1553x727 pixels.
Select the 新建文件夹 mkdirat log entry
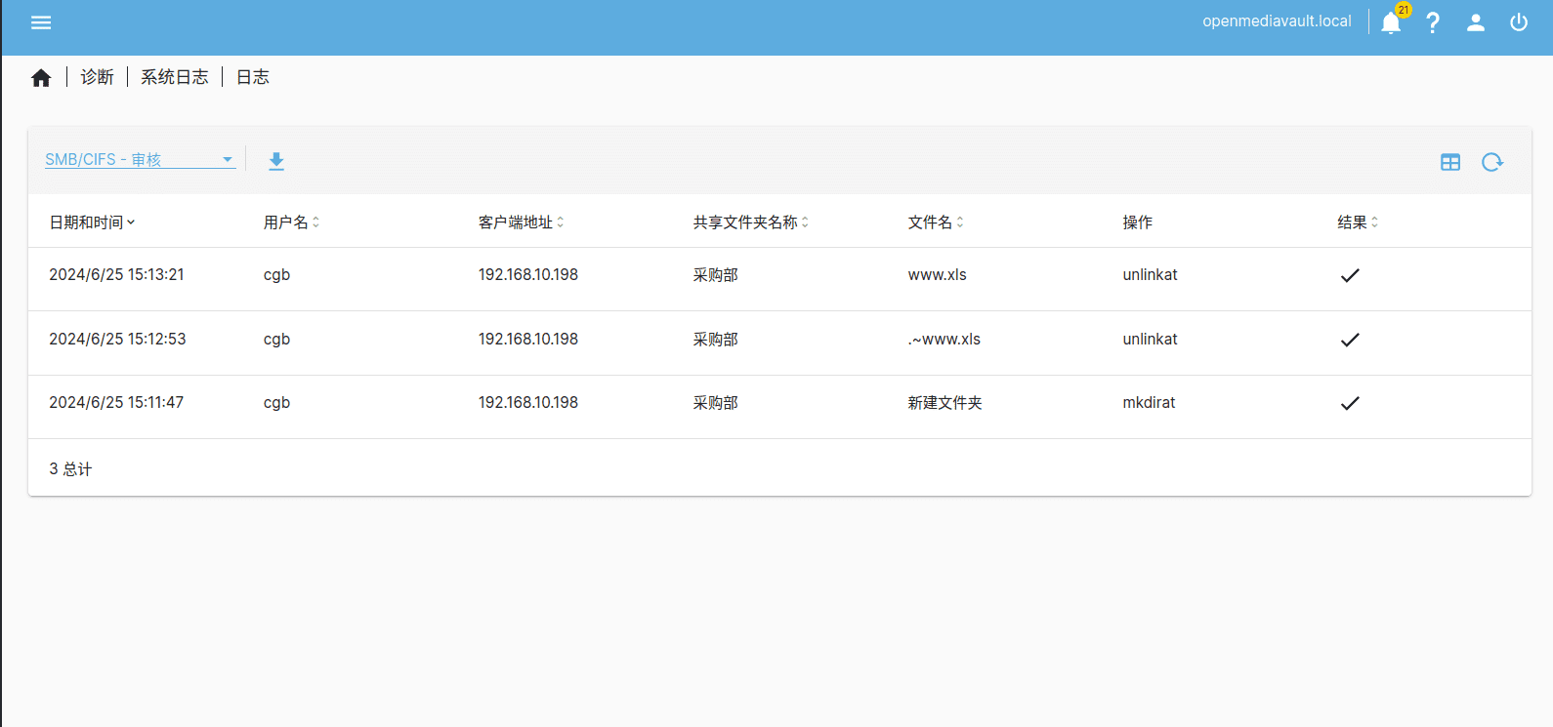[x=944, y=403]
